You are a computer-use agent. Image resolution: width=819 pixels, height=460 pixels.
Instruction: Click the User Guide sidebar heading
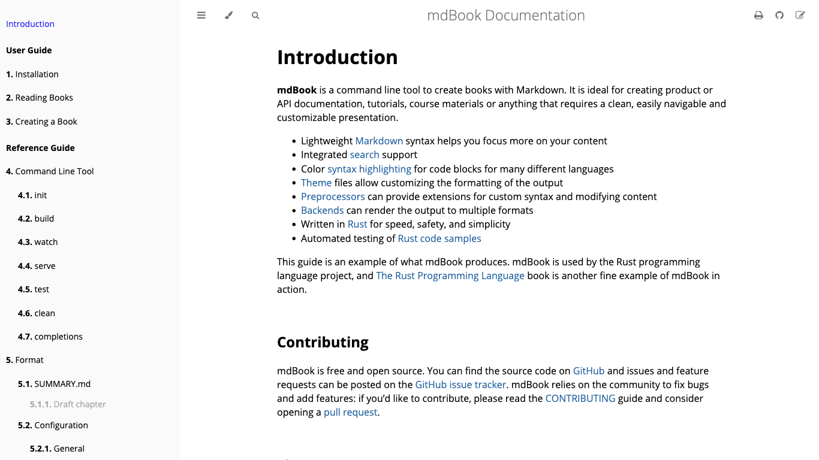[x=29, y=50]
